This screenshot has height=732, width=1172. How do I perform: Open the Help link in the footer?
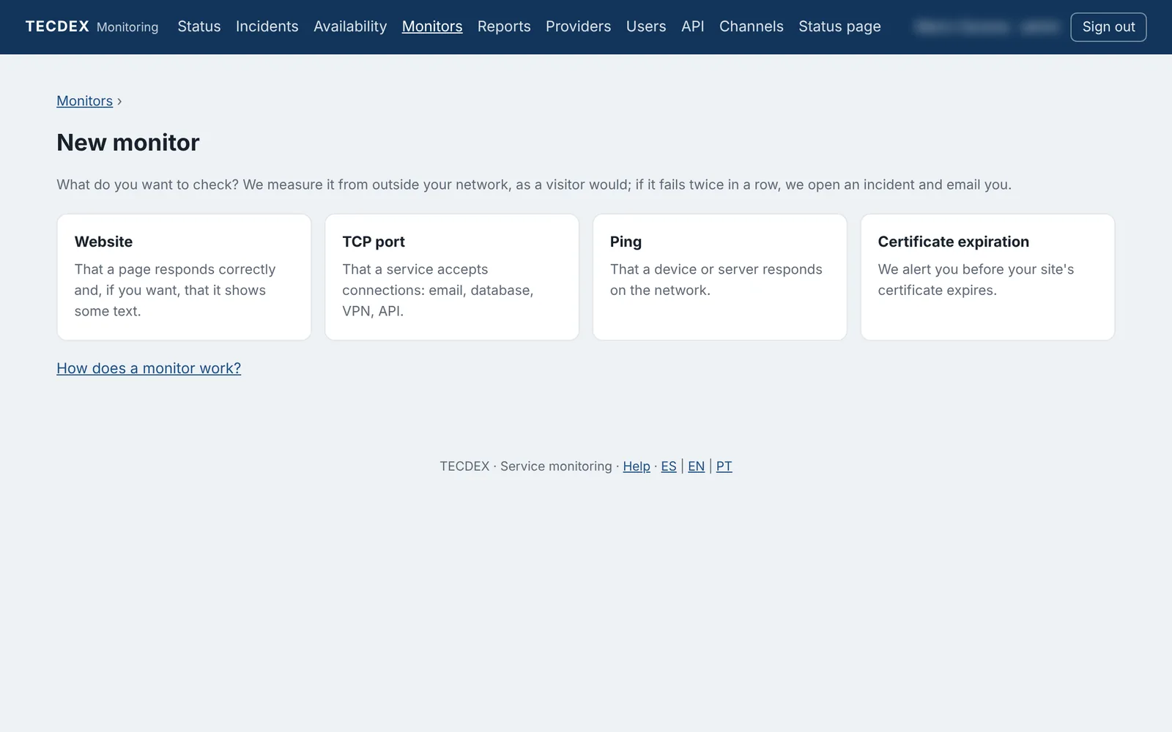click(637, 466)
